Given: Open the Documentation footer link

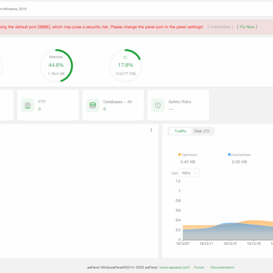Looking at the screenshot, I should [x=222, y=268].
